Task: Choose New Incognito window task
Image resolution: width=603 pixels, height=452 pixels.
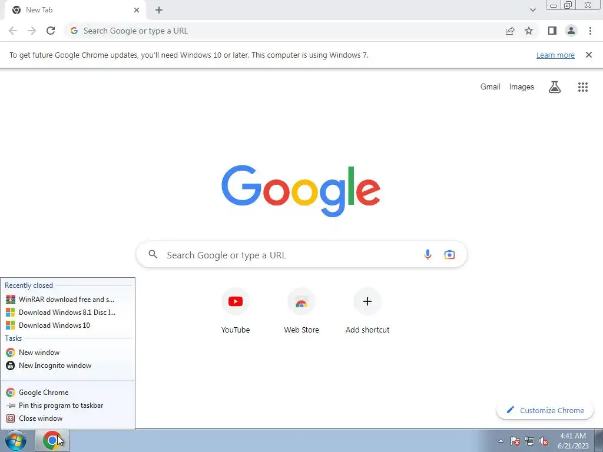Action: click(x=68, y=365)
